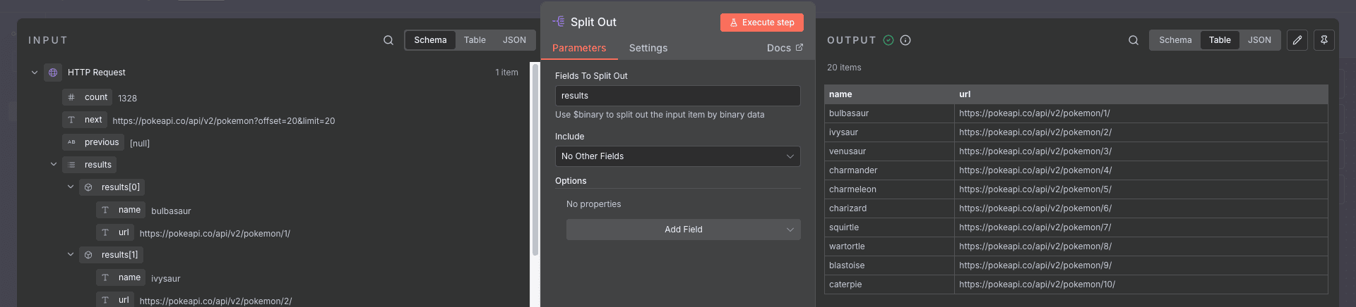Switch output view to JSON

click(x=1259, y=40)
